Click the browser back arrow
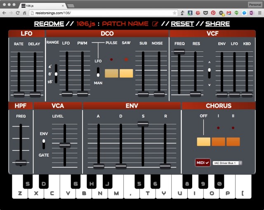 pos(5,13)
